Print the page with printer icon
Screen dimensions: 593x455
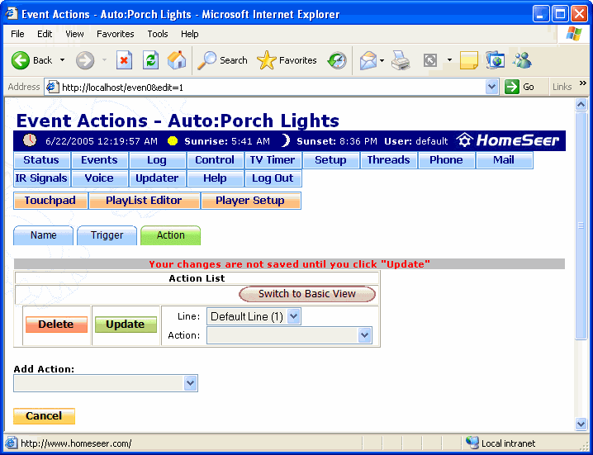click(401, 60)
